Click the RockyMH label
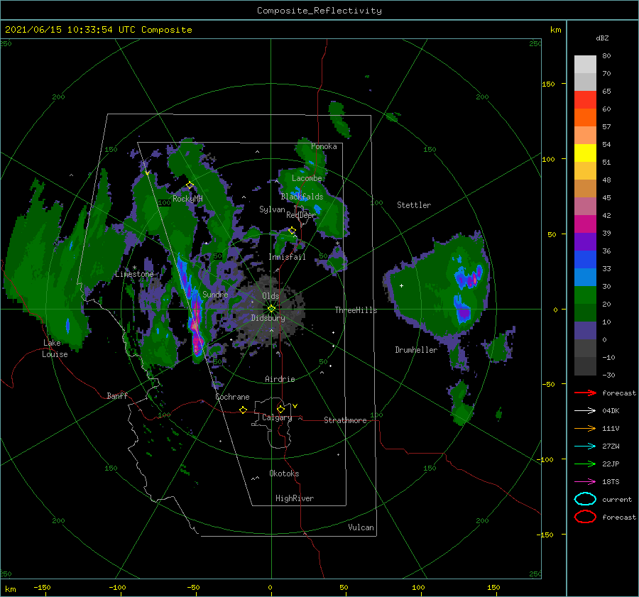639x597 pixels. (187, 199)
